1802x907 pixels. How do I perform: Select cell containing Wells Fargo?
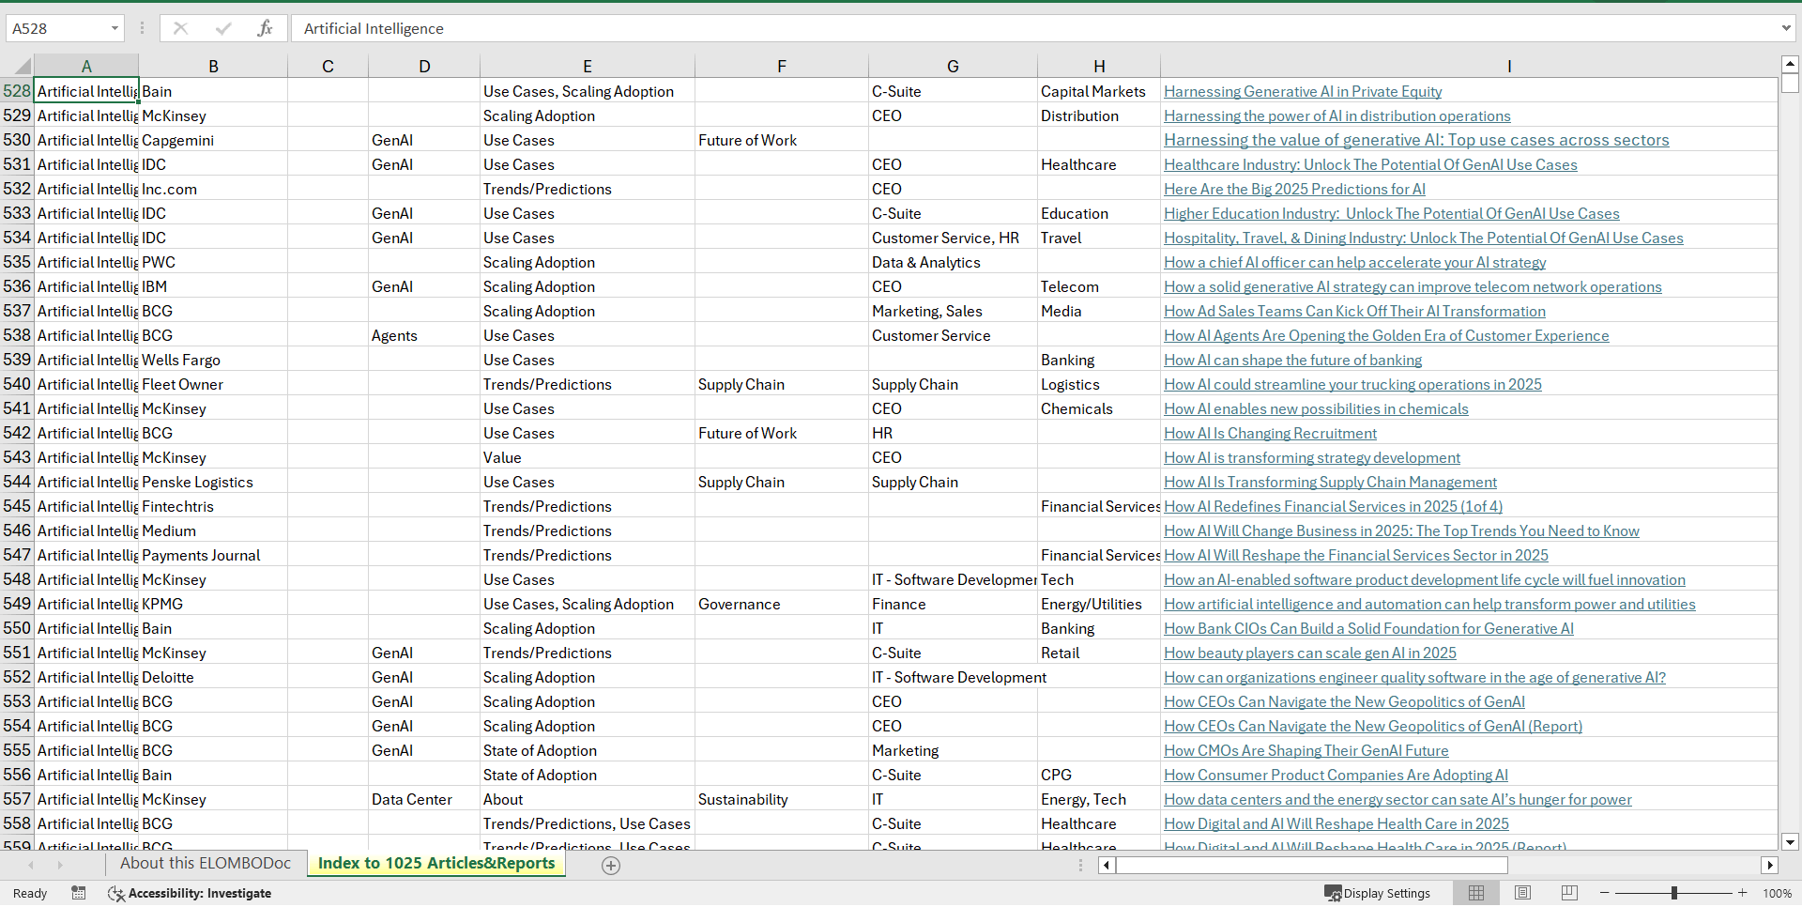(x=213, y=360)
